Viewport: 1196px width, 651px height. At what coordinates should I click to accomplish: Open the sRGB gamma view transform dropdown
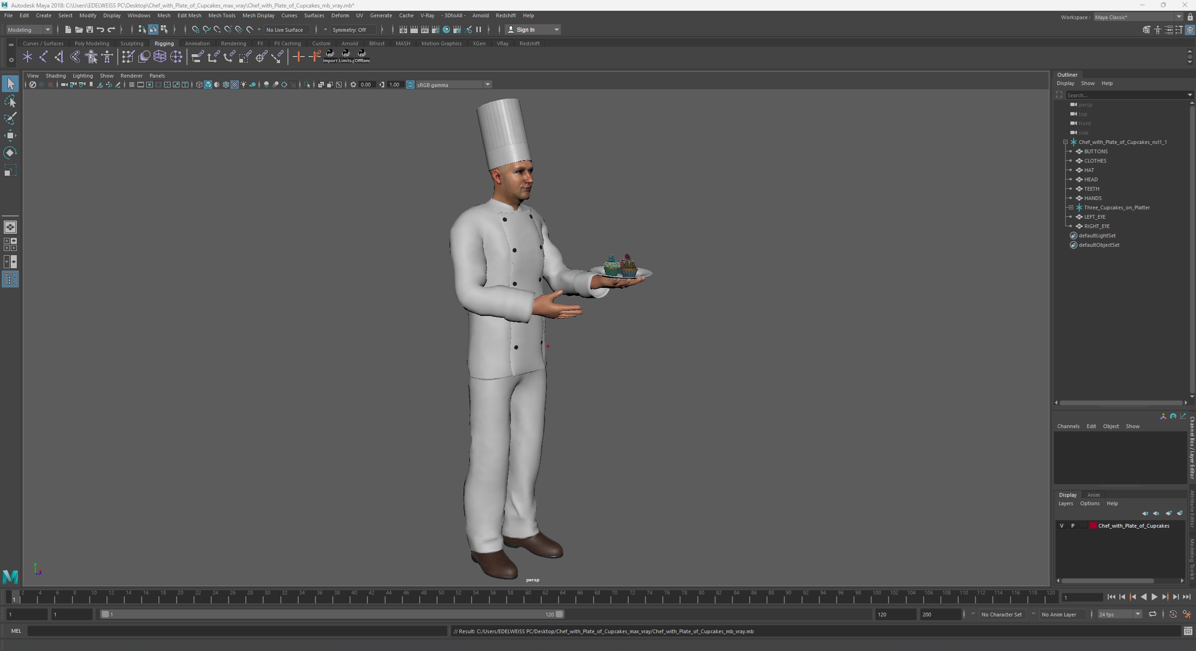click(x=453, y=85)
